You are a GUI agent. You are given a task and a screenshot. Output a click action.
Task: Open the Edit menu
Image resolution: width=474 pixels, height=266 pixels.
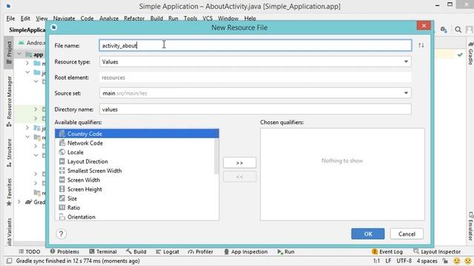coord(25,18)
